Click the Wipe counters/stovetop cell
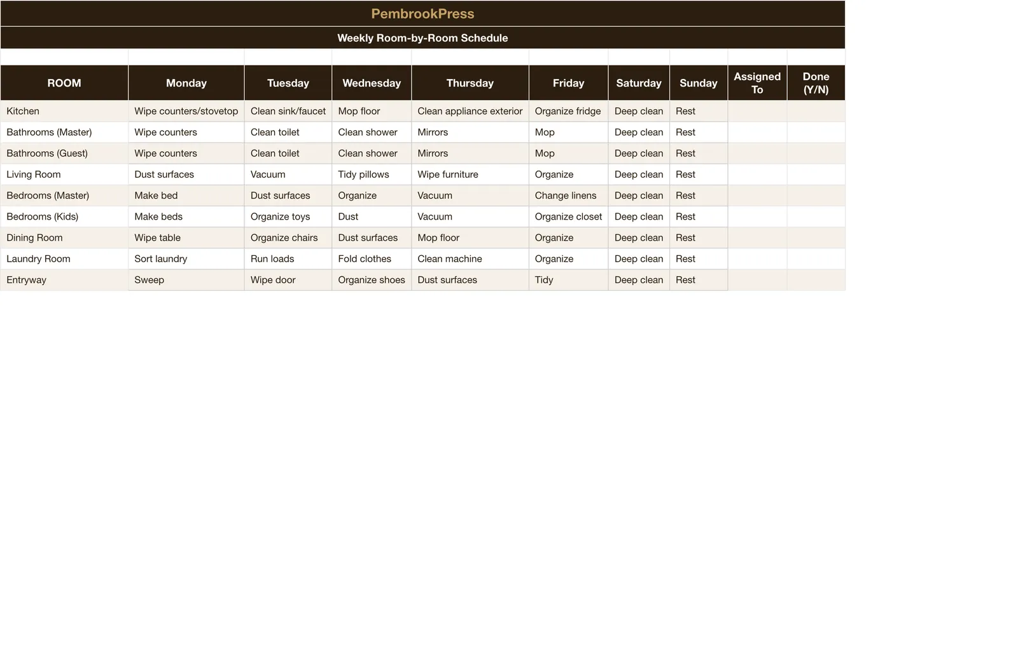This screenshot has height=655, width=1018. pyautogui.click(x=186, y=111)
